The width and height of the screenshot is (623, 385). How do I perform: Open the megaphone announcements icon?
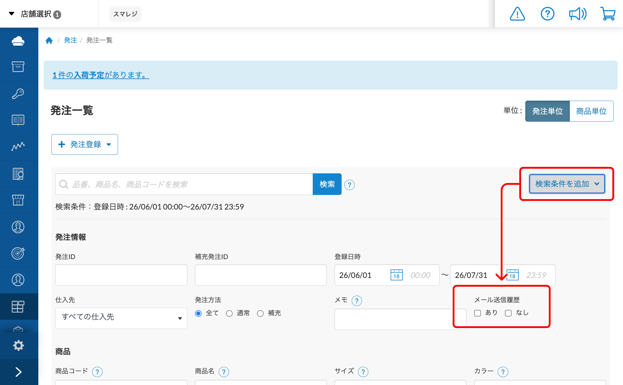coord(578,14)
